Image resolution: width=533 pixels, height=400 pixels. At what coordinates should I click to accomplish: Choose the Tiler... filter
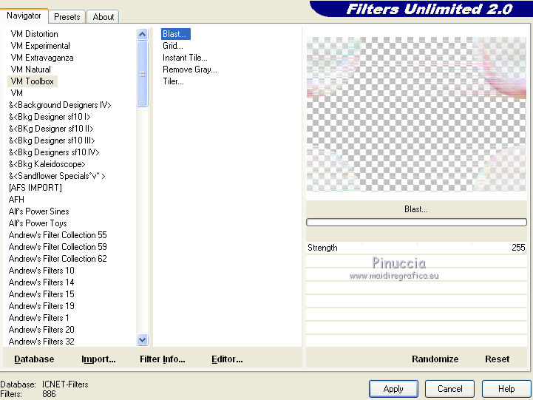[x=173, y=81]
